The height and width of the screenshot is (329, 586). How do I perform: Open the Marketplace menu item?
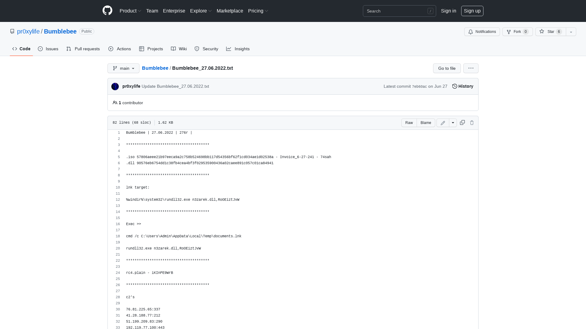click(230, 11)
